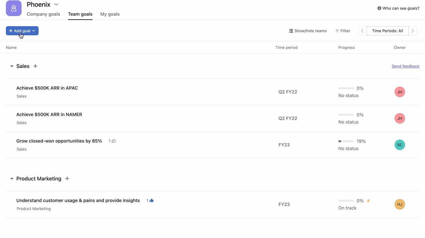The width and height of the screenshot is (425, 238).
Task: Add a goal under Product Marketing
Action: [67, 178]
